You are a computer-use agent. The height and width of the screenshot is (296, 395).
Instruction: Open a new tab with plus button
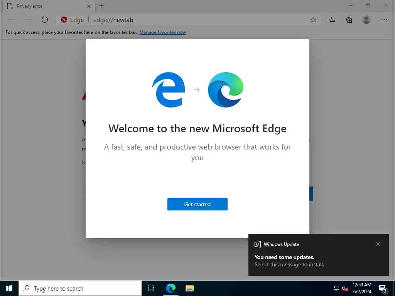click(101, 6)
